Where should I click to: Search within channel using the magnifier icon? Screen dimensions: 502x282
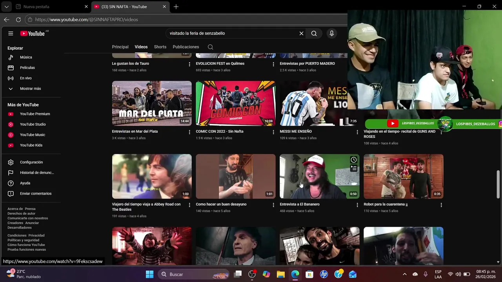coord(210,47)
